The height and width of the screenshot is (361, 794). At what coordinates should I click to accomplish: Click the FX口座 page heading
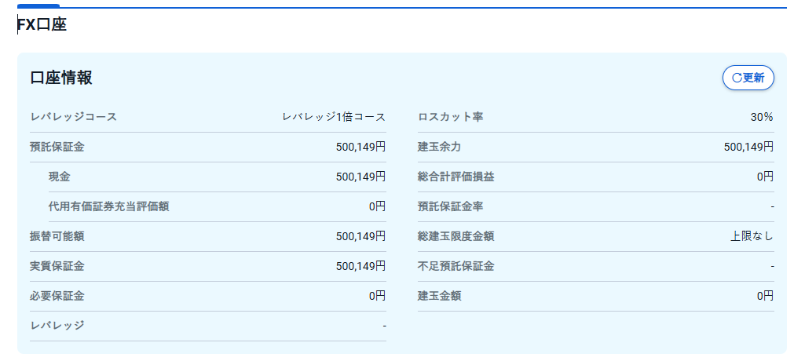click(42, 25)
